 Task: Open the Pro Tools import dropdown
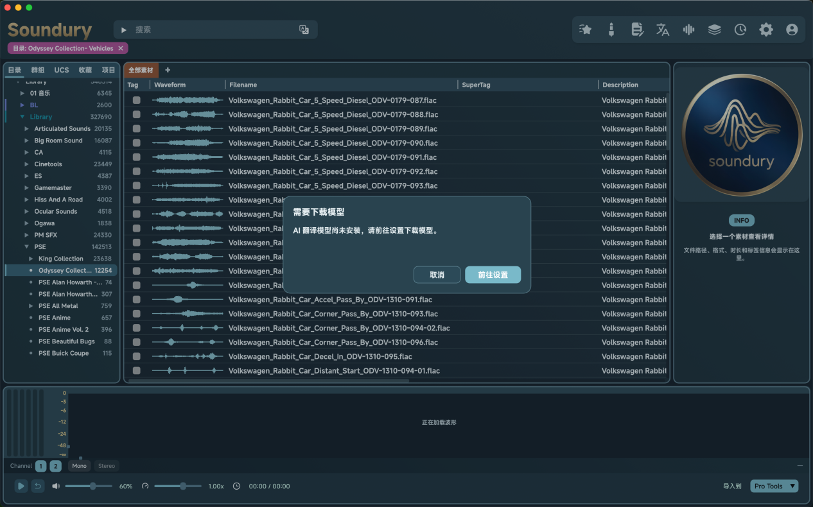[x=774, y=486]
